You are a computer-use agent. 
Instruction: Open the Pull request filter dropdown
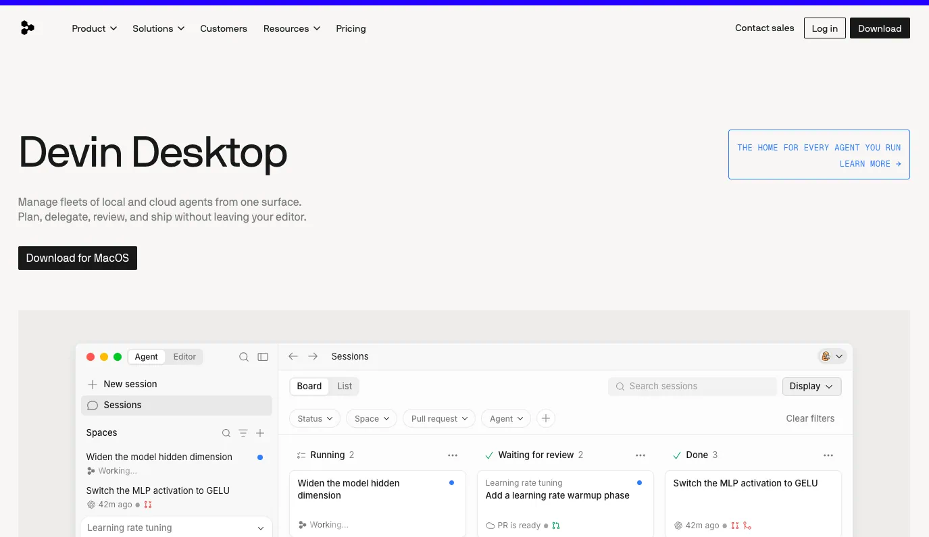coord(439,419)
